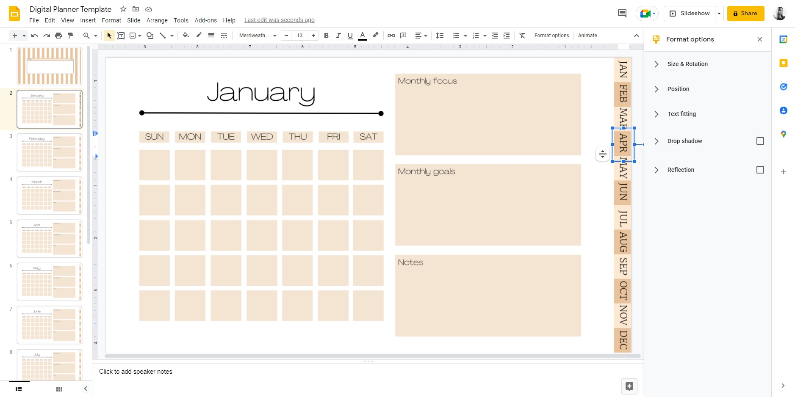Toggle Italic formatting
Image resolution: width=795 pixels, height=397 pixels.
[338, 36]
